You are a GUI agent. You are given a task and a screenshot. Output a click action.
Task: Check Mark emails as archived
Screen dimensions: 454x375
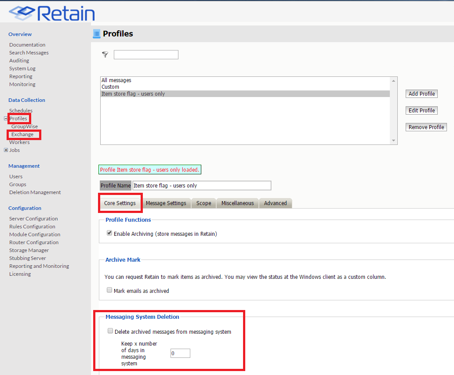pos(109,290)
